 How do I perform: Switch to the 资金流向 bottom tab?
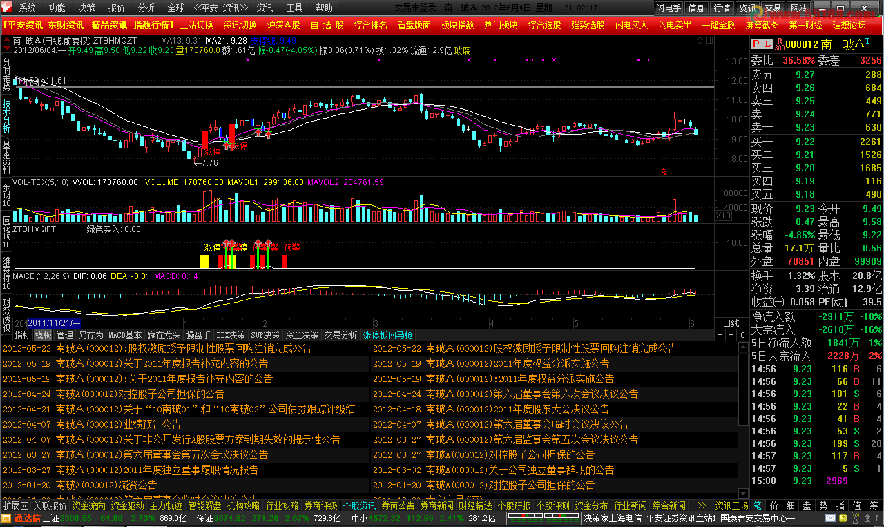(x=88, y=506)
